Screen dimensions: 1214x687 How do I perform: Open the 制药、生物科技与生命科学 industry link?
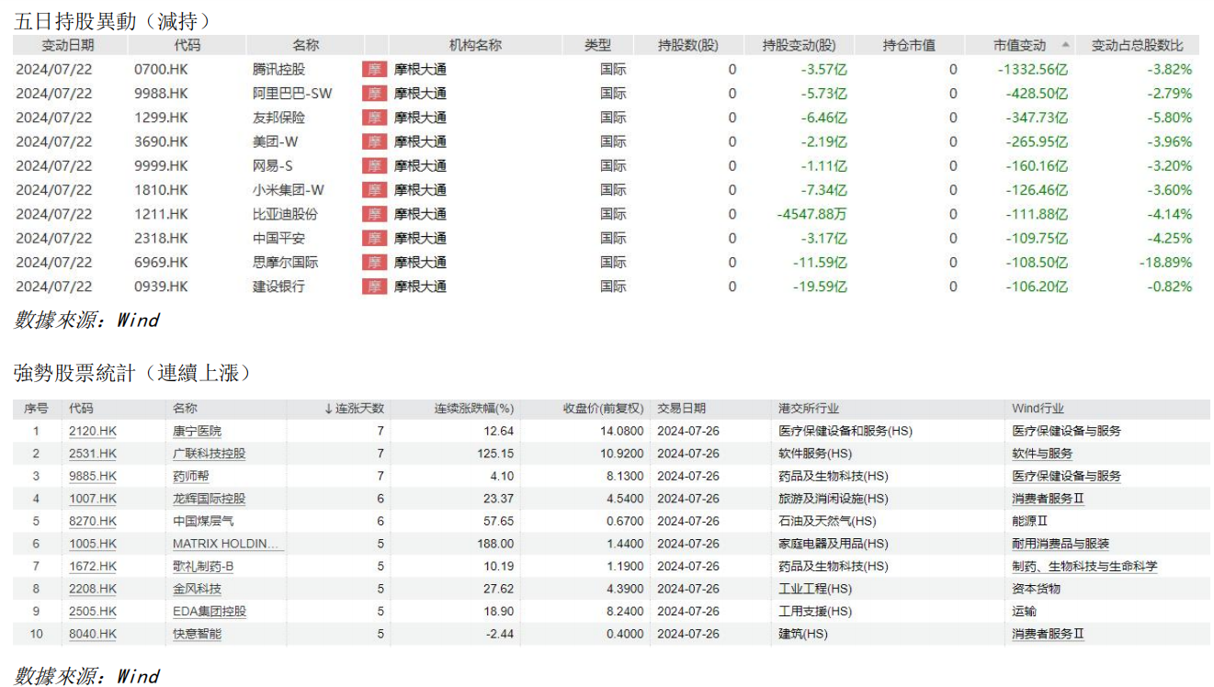[x=1084, y=566]
